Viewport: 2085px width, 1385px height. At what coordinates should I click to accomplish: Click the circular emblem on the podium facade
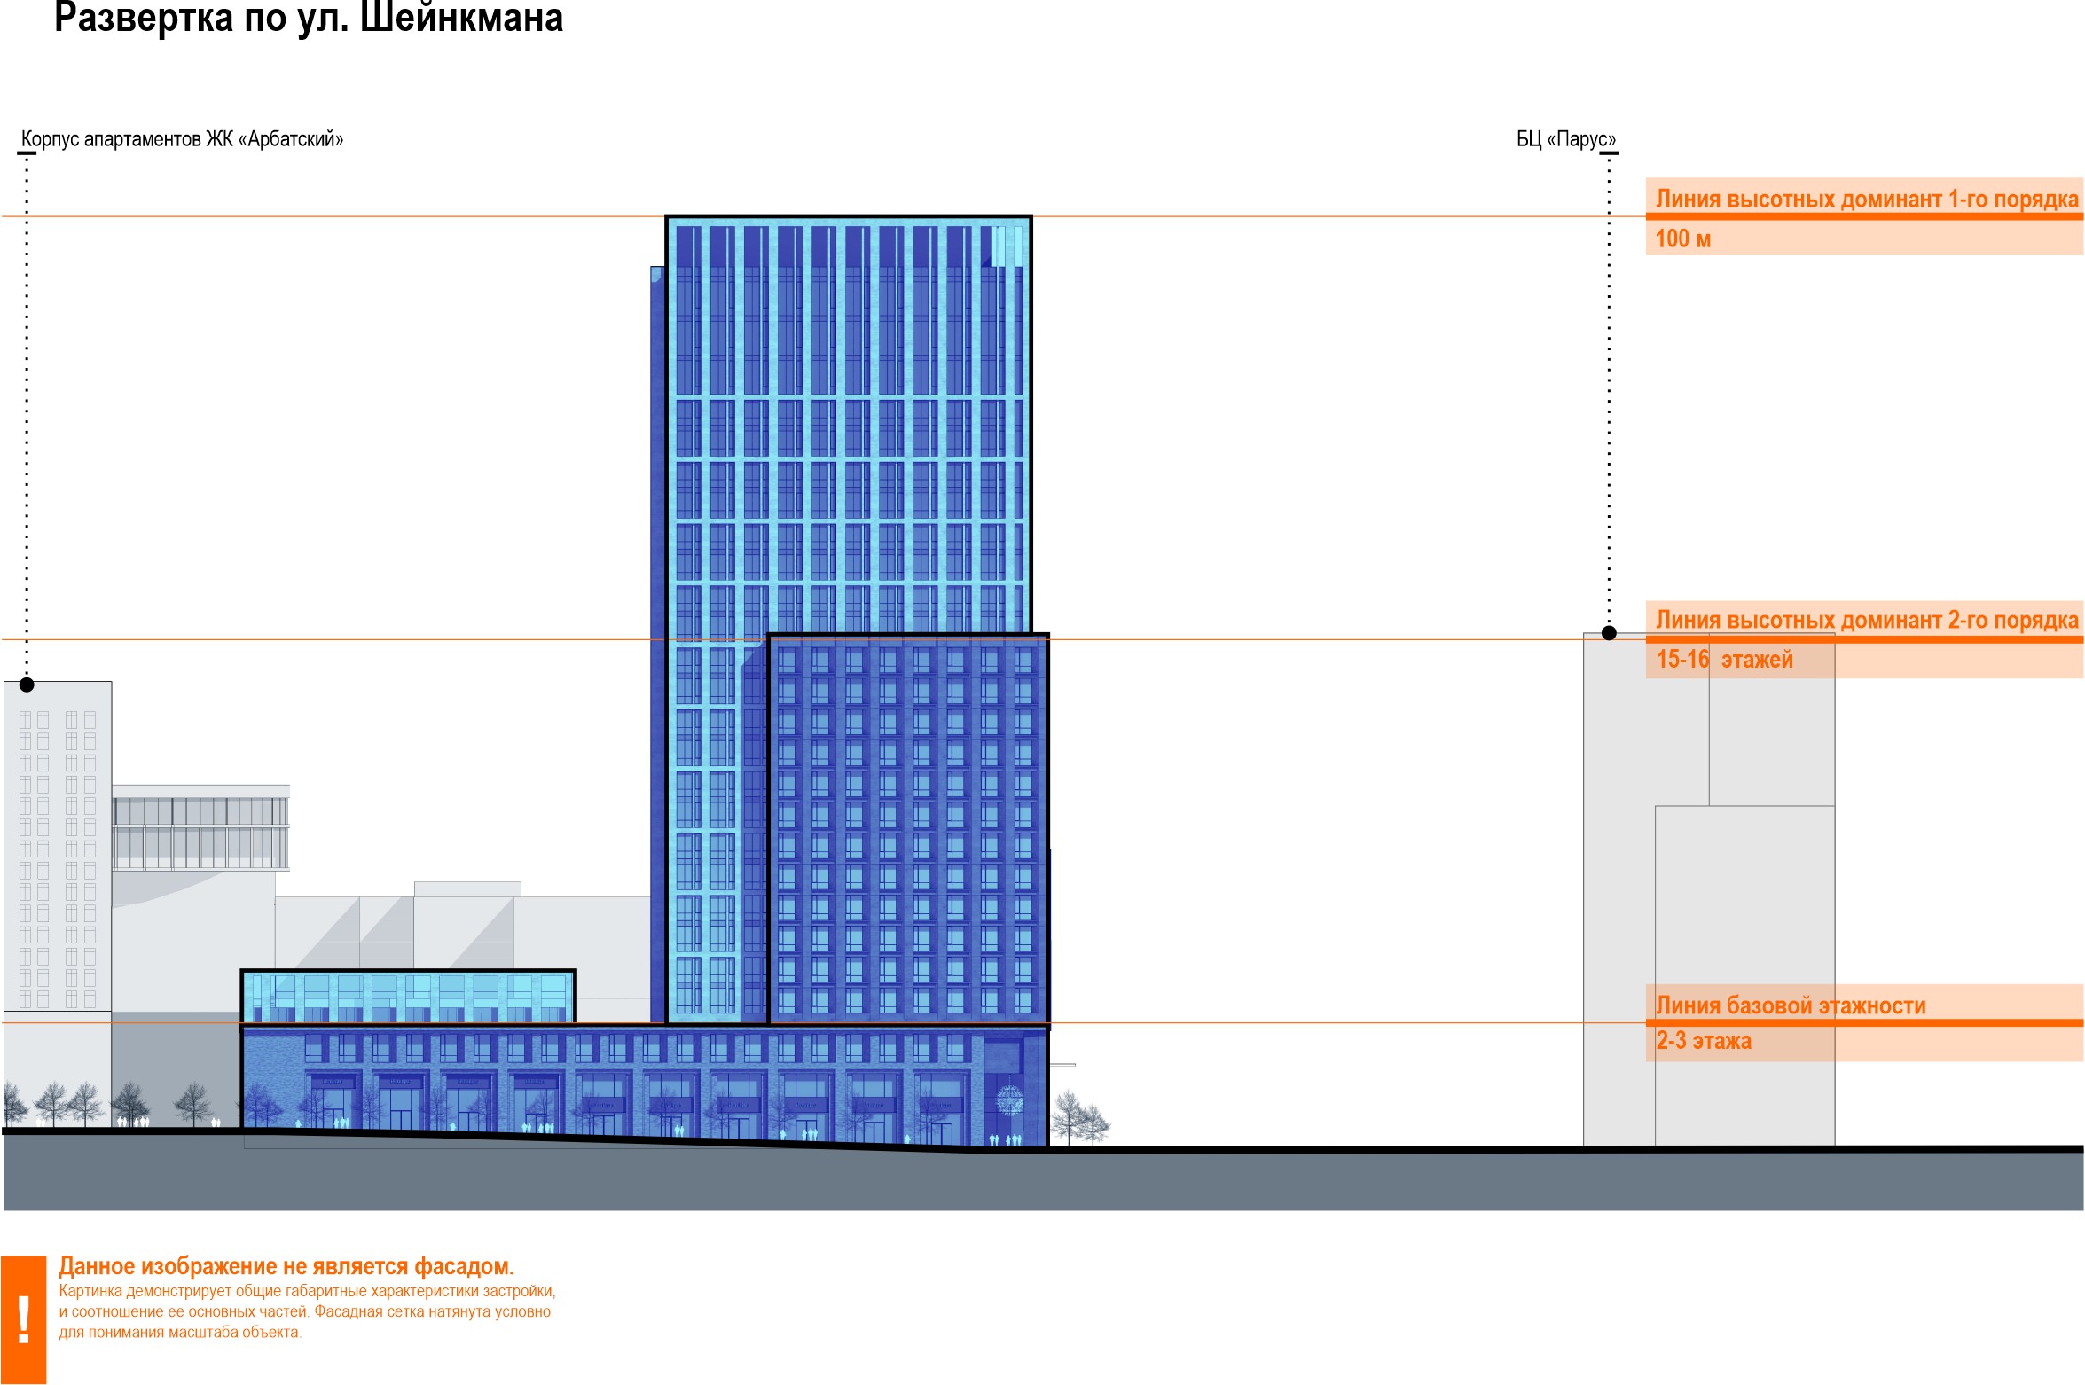pyautogui.click(x=1009, y=1100)
